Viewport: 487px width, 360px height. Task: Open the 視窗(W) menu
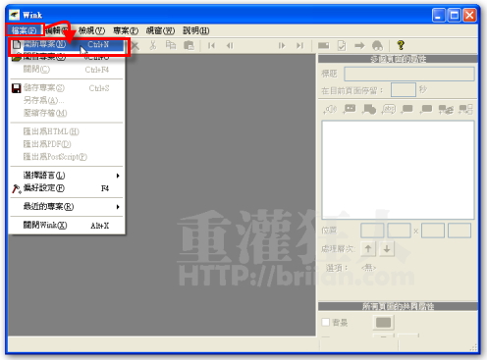point(160,30)
